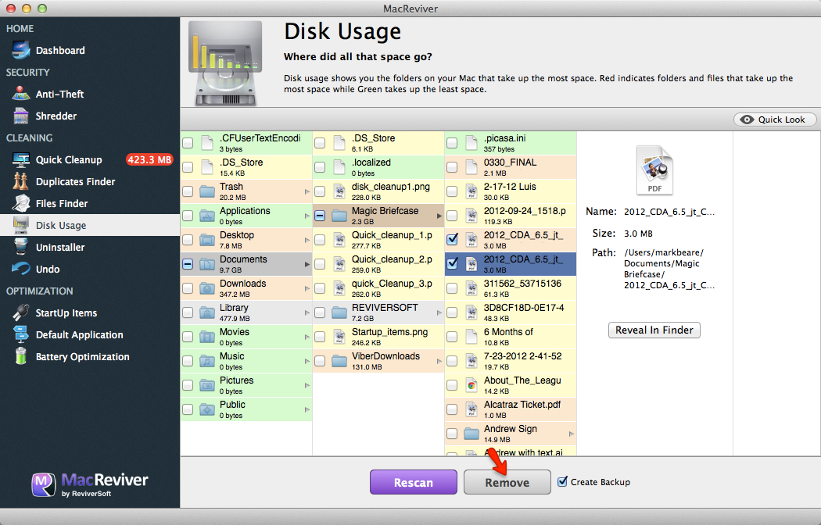821x525 pixels.
Task: Disable the Create Backup checkbox
Action: click(562, 482)
